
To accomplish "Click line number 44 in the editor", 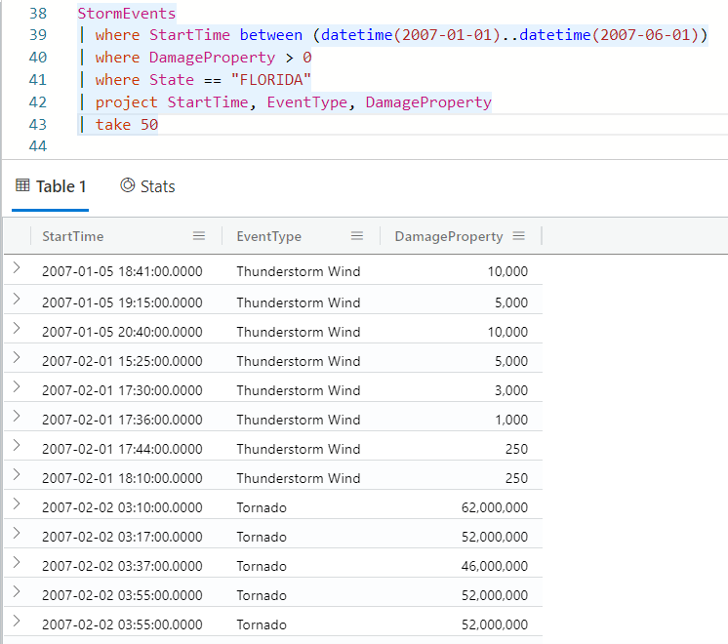I will pyautogui.click(x=38, y=145).
